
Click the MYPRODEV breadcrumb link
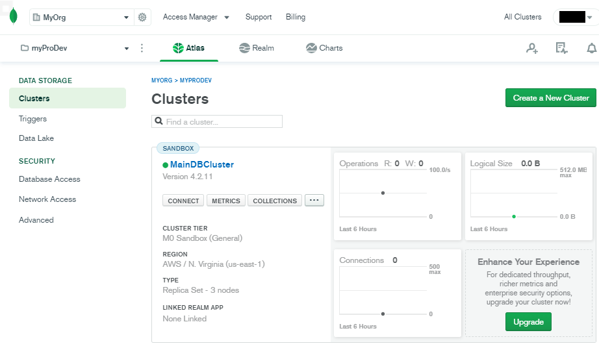point(196,81)
